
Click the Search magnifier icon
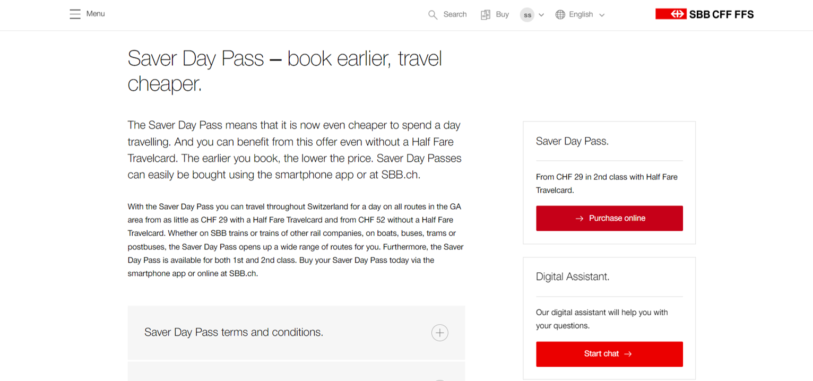pyautogui.click(x=433, y=15)
